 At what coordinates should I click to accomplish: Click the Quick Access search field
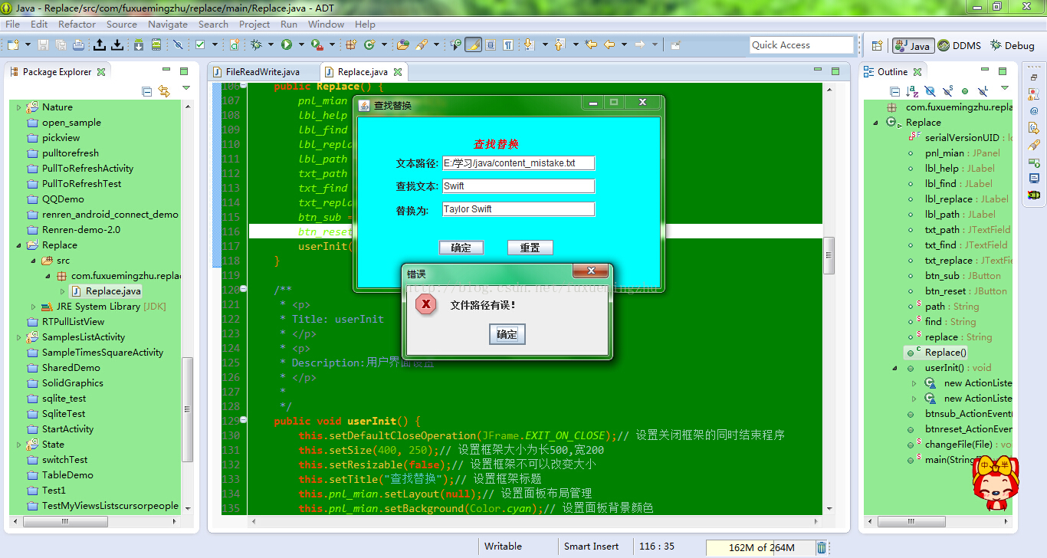point(801,45)
